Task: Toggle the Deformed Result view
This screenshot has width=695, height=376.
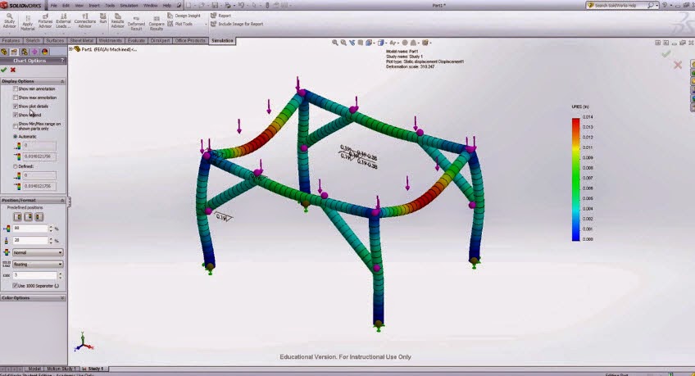Action: pos(136,24)
